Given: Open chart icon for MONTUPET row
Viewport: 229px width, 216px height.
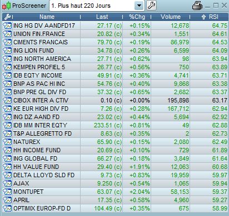Looking at the screenshot, I should 7,192.
